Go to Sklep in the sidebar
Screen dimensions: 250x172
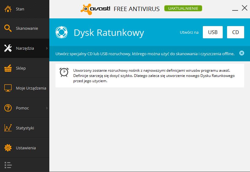coord(25,68)
